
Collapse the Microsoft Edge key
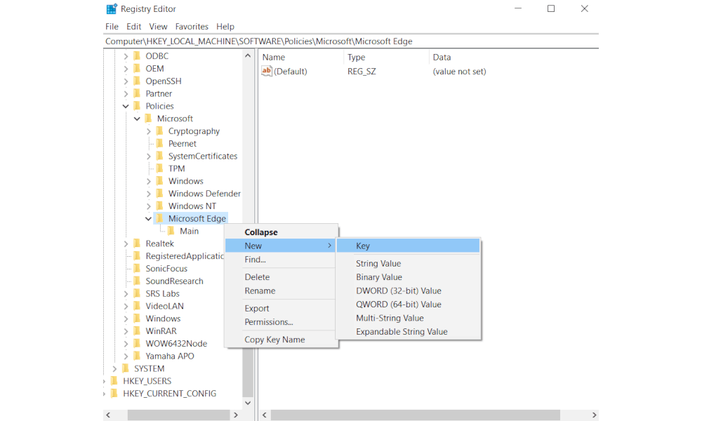coord(148,219)
